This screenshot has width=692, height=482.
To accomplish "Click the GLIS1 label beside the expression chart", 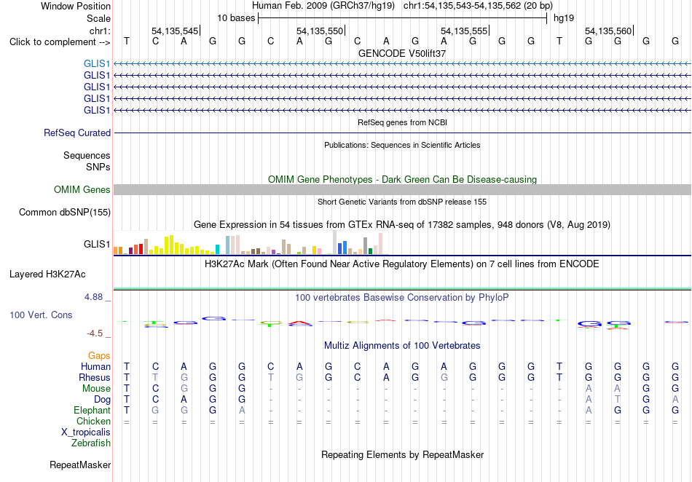I will (x=97, y=244).
